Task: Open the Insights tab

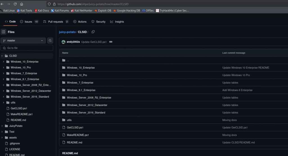Action: [117, 22]
